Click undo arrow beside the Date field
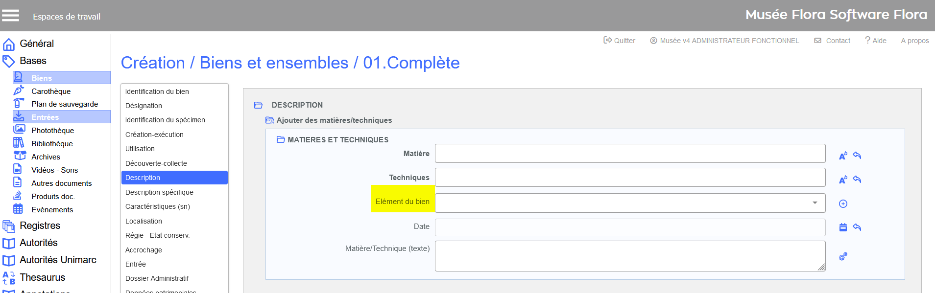The image size is (935, 293). click(x=857, y=227)
